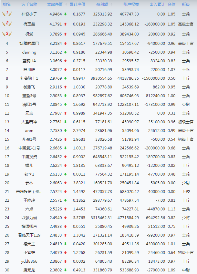Open player 善境投资（佛...
The image size is (197, 274).
tap(29, 191)
